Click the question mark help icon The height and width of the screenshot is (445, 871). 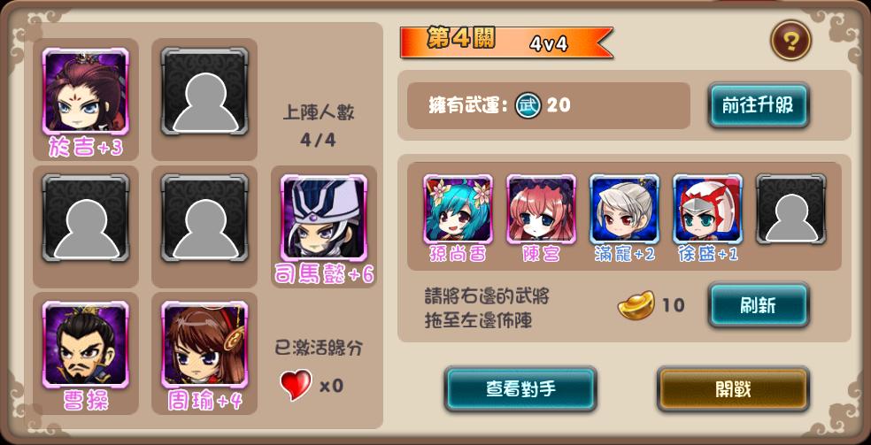(790, 40)
